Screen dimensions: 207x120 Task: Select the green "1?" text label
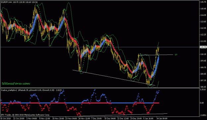tap(176, 55)
